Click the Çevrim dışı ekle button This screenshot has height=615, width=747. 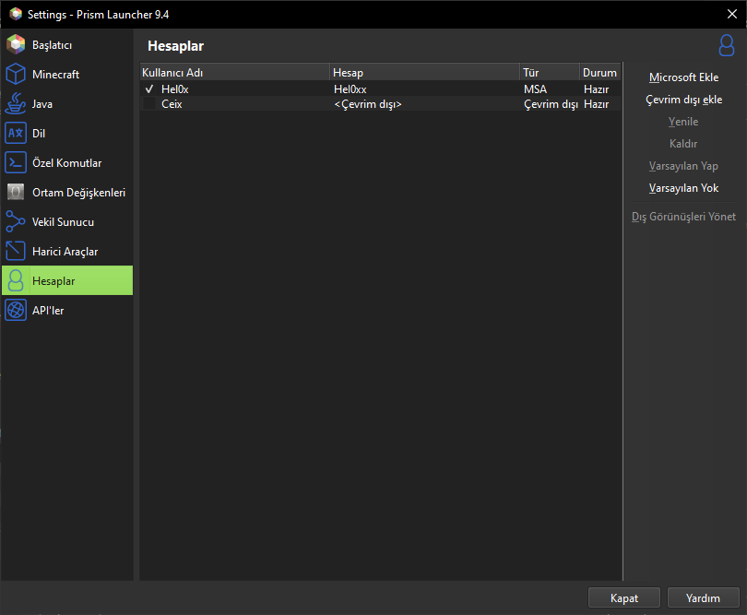pos(683,100)
